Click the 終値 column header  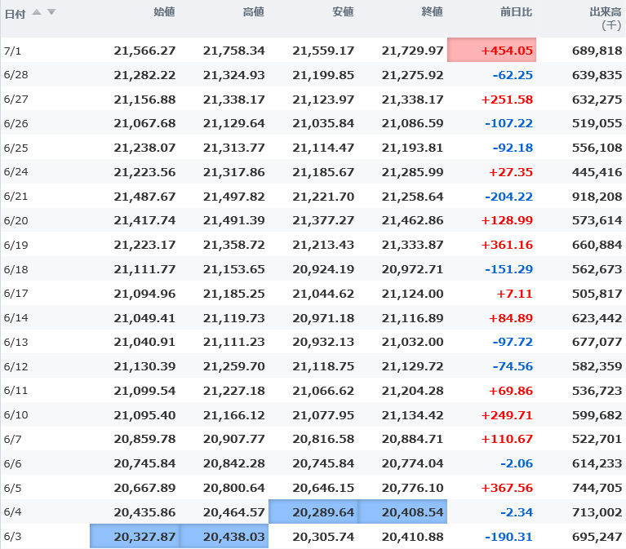click(x=432, y=12)
